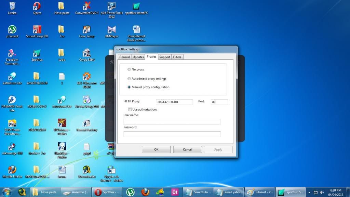
Task: Switch to Opera Spotflux taskbar window
Action: coord(107,192)
